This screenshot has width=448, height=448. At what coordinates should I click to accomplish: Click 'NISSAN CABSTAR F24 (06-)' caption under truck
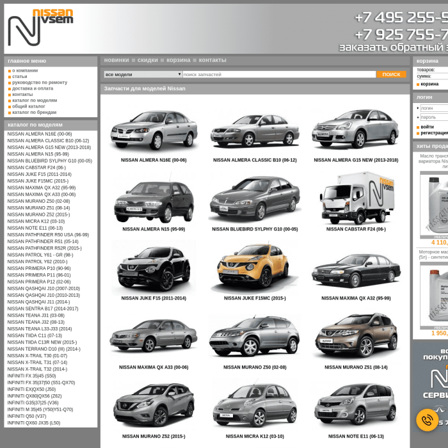pos(356,229)
